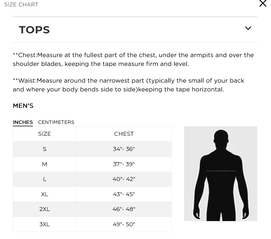The width and height of the screenshot is (271, 239).
Task: Click the 2XL size cell
Action: [x=45, y=209]
